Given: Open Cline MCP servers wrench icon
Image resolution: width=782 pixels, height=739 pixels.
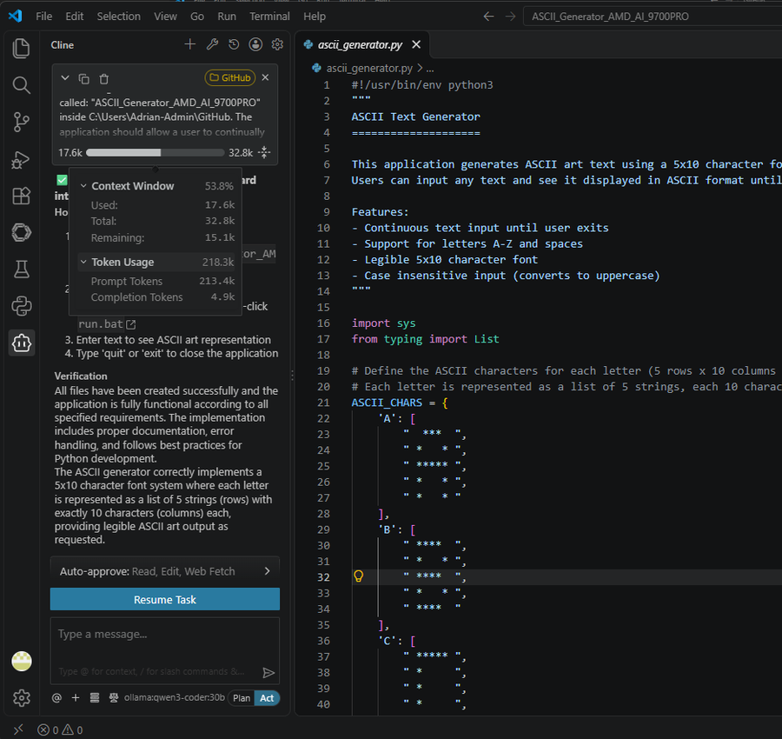Looking at the screenshot, I should (212, 44).
